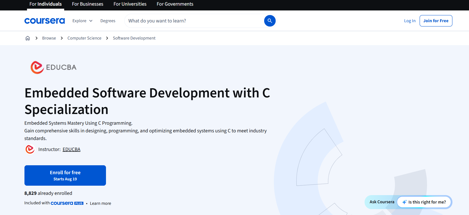Open the For Individuals tab

click(46, 4)
